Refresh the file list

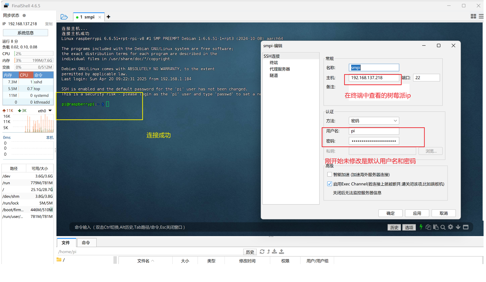point(262,252)
